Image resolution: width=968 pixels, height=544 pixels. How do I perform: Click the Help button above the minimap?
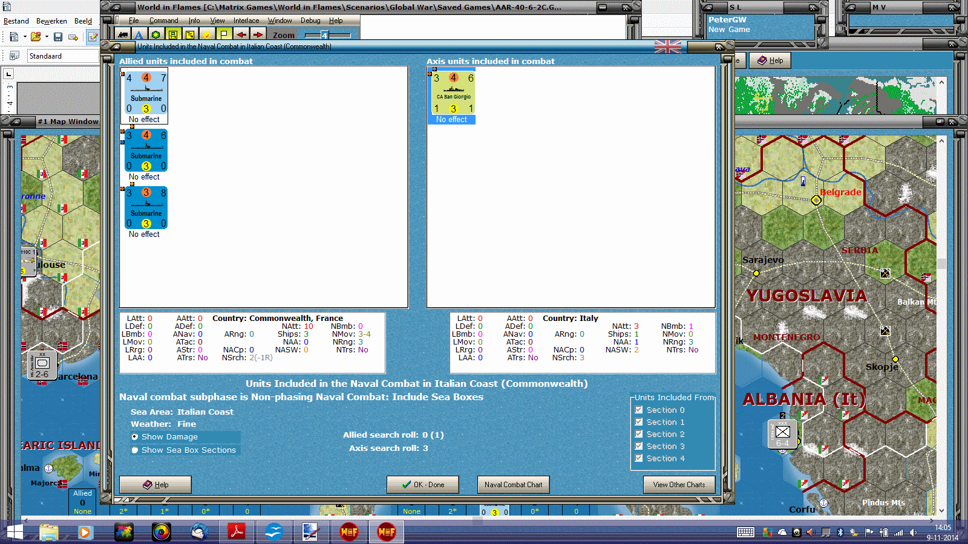pyautogui.click(x=770, y=60)
